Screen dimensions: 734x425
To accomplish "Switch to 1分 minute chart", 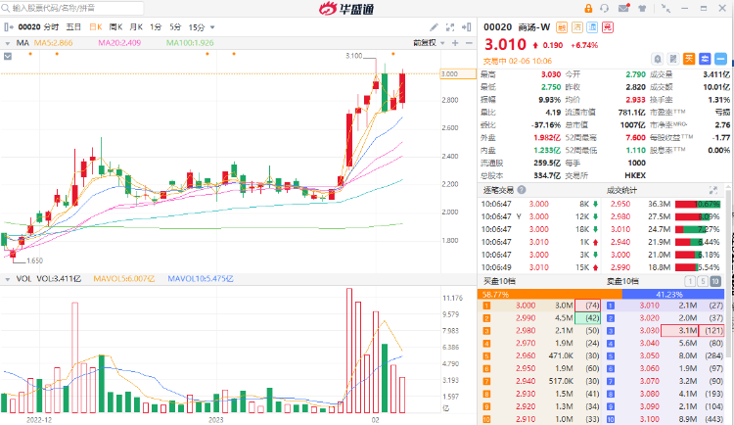I will (156, 27).
